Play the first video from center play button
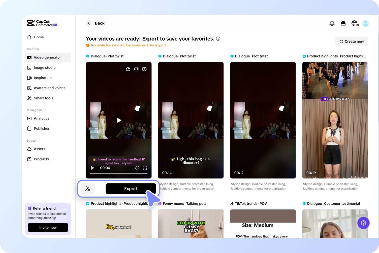Screen dimensions: 379x253 pyautogui.click(x=119, y=120)
